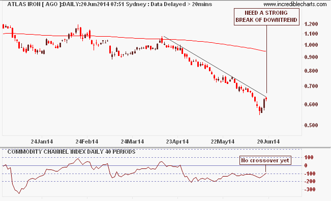Click the Commodity Channel Index panel title
Screen dimensions: 331x201
pyautogui.click(x=71, y=152)
